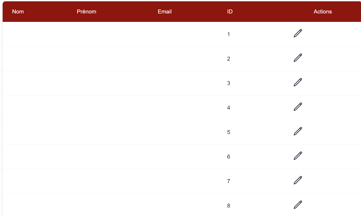Select the Actions column header

point(323,12)
